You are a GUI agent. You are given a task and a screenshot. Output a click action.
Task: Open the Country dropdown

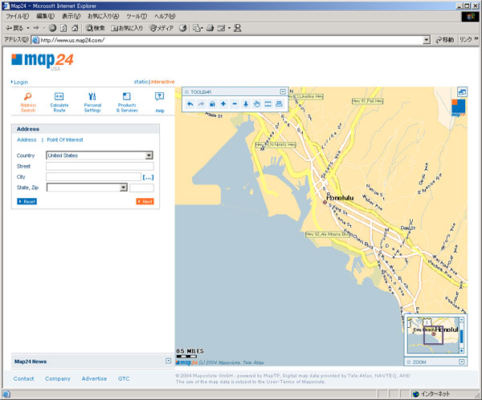[x=149, y=156]
